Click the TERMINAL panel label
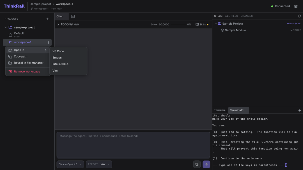This screenshot has height=170, width=303. (220, 110)
